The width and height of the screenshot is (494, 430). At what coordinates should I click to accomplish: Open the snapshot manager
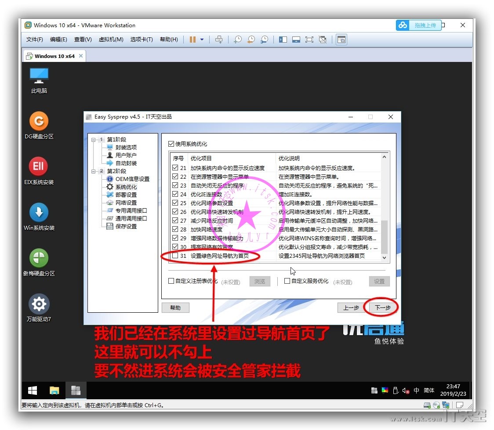[x=264, y=40]
